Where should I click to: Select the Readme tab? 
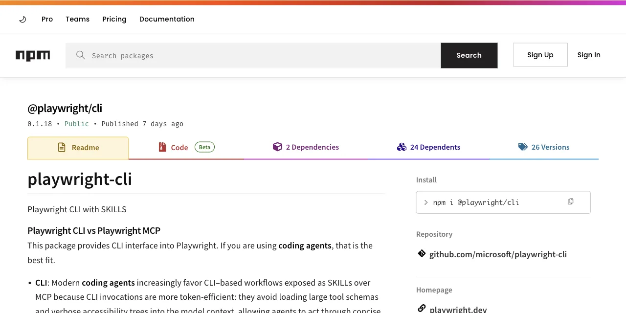point(78,148)
